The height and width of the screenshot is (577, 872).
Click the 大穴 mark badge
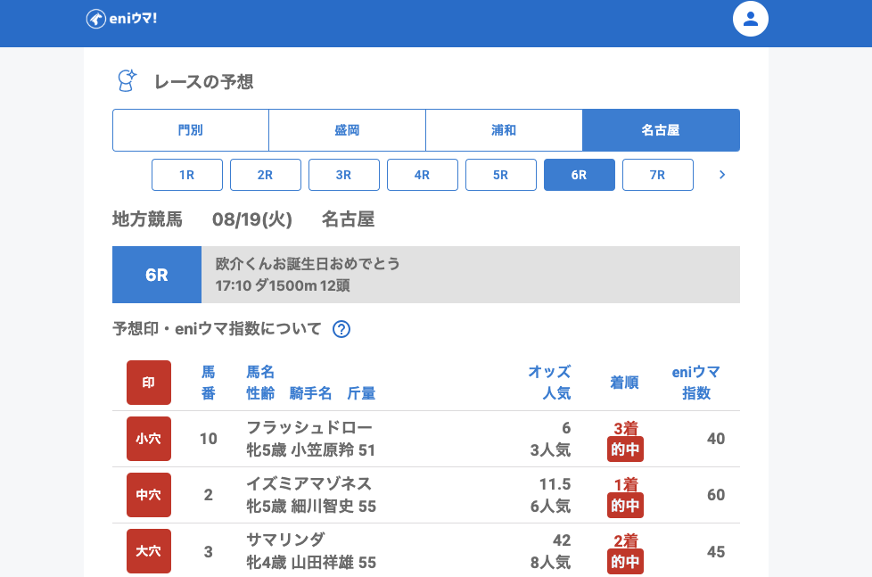point(149,551)
